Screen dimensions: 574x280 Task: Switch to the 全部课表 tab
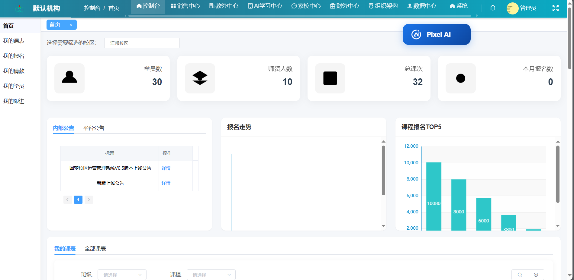pyautogui.click(x=95, y=249)
